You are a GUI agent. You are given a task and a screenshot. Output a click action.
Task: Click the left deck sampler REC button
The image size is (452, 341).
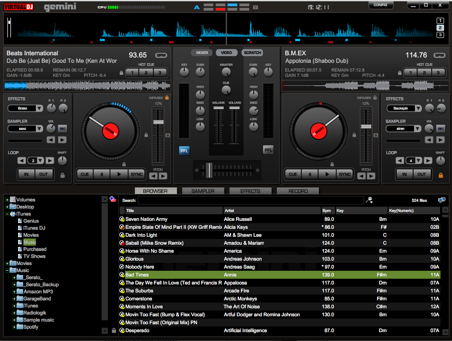point(62,129)
